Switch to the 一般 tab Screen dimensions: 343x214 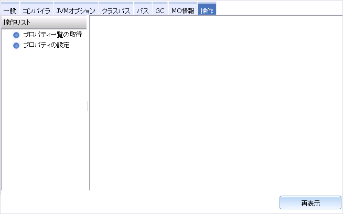(9, 10)
